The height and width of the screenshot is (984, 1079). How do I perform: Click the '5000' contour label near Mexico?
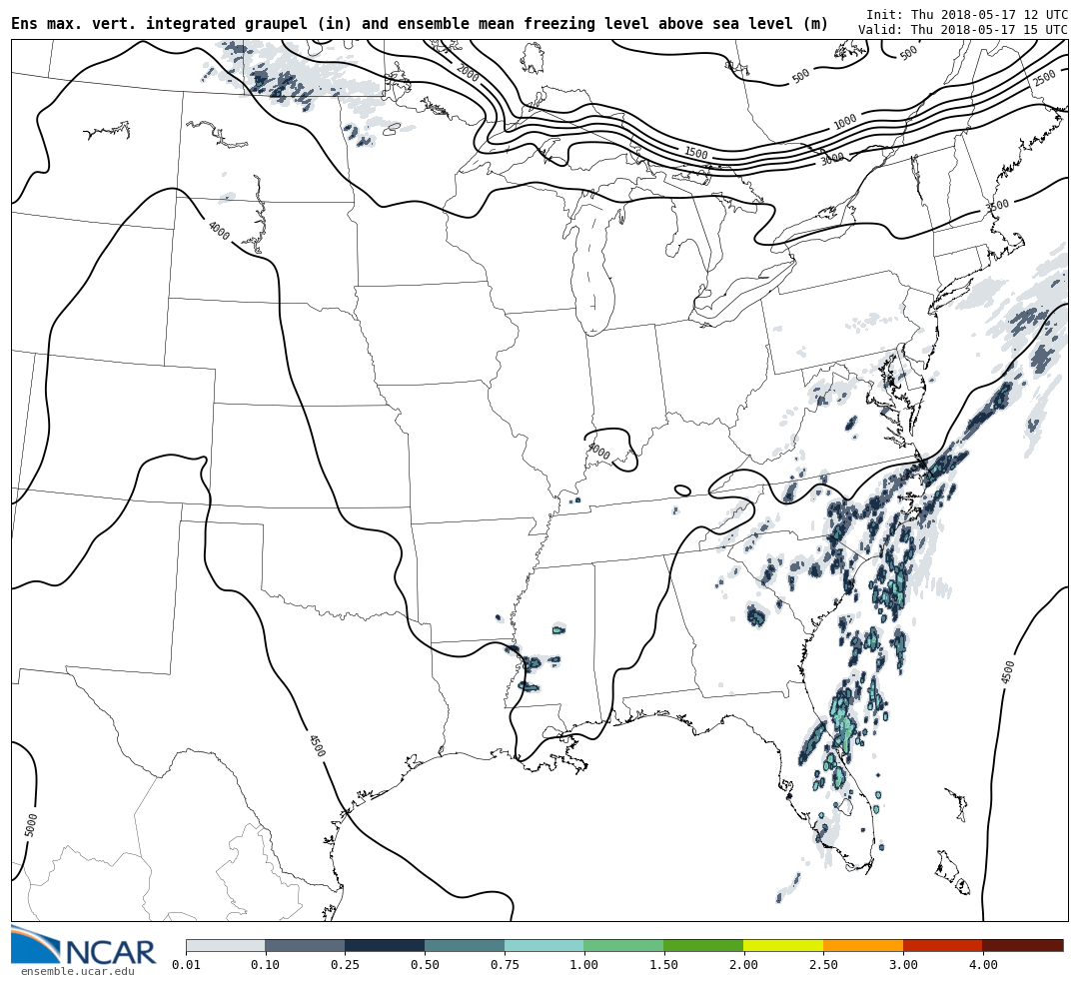click(x=31, y=824)
